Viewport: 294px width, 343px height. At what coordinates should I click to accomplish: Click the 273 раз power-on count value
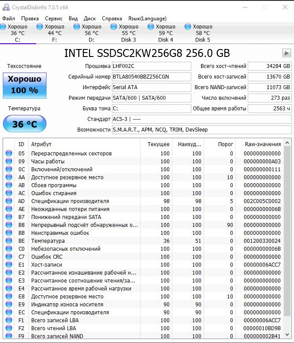[x=270, y=98]
